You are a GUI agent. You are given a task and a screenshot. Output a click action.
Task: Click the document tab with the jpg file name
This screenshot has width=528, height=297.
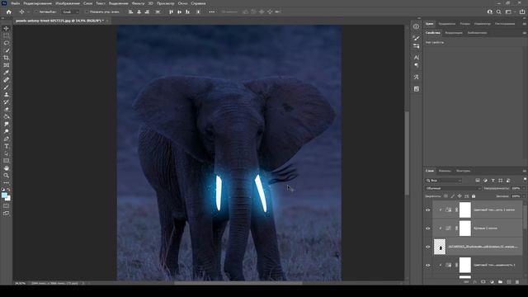(x=59, y=21)
